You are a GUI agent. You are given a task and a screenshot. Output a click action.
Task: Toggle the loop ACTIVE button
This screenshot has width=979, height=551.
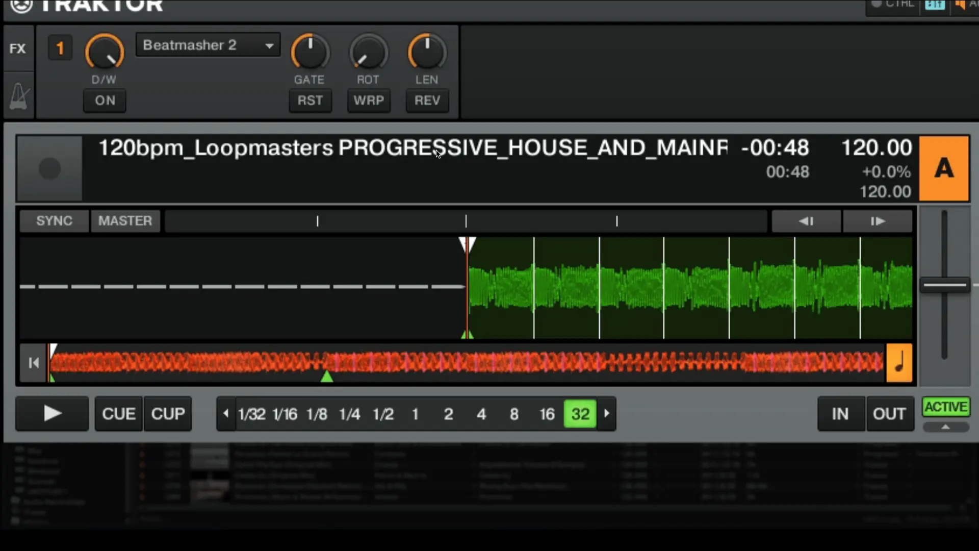click(x=946, y=407)
